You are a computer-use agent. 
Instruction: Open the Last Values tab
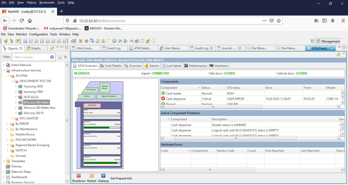[172, 66]
